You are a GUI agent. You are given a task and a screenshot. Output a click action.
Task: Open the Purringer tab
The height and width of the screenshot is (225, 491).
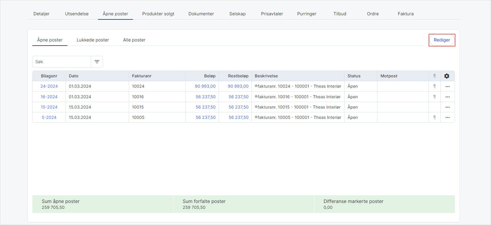pos(307,14)
